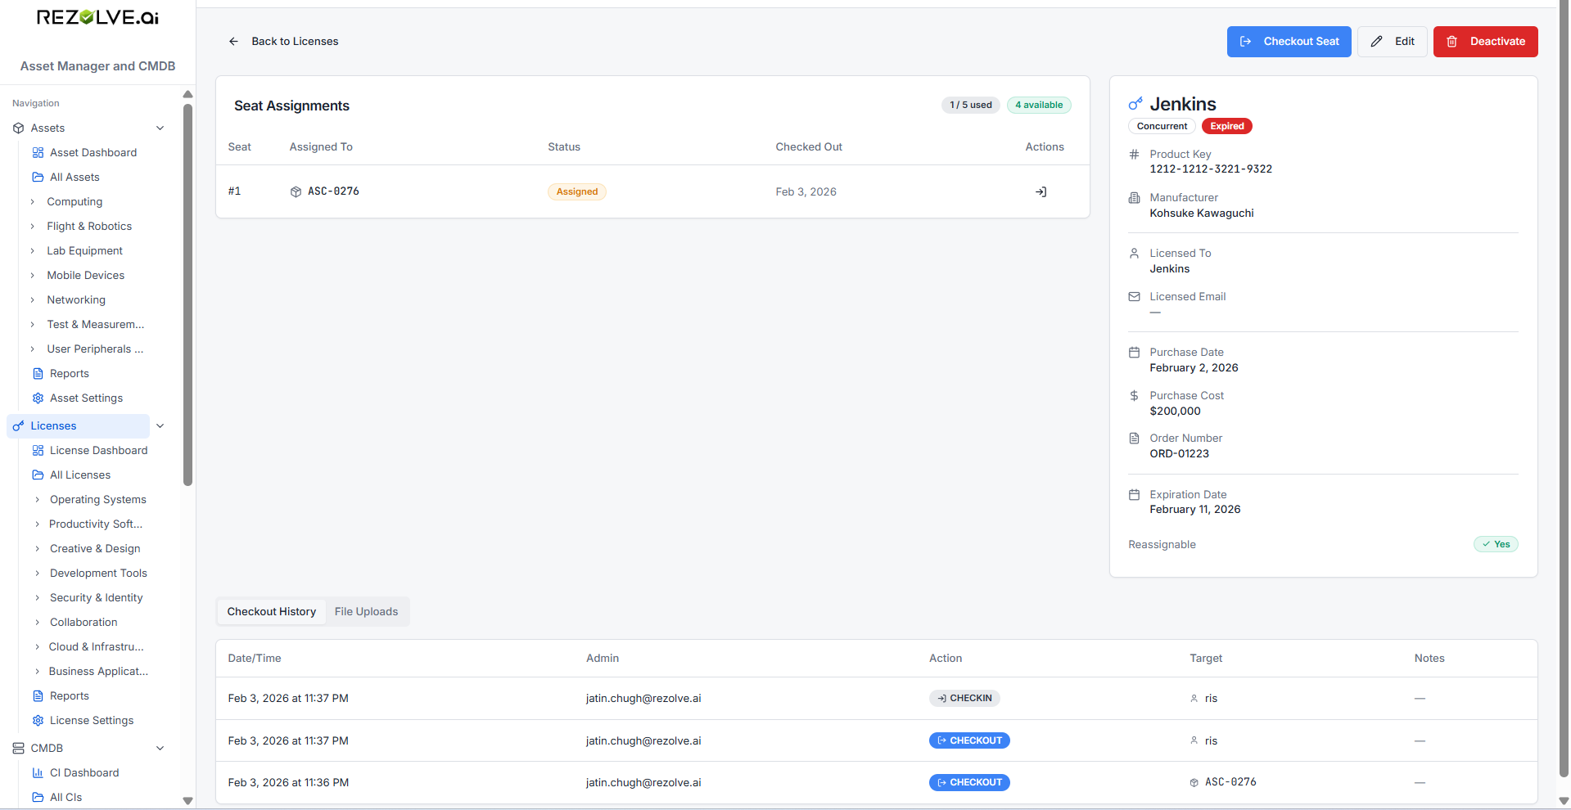Click the Purchase Cost dollar icon
The height and width of the screenshot is (810, 1571).
tap(1134, 396)
